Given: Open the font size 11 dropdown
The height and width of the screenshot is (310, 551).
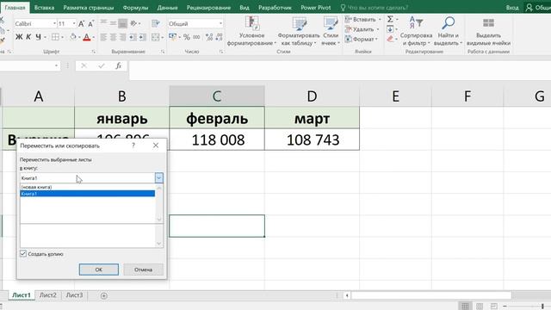Looking at the screenshot, I should coord(74,23).
